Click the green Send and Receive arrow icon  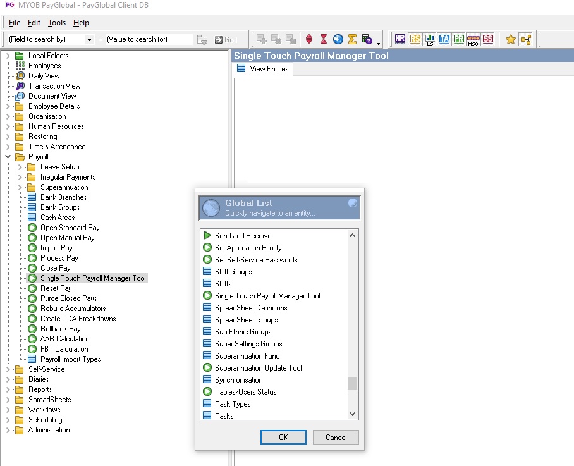click(x=207, y=235)
